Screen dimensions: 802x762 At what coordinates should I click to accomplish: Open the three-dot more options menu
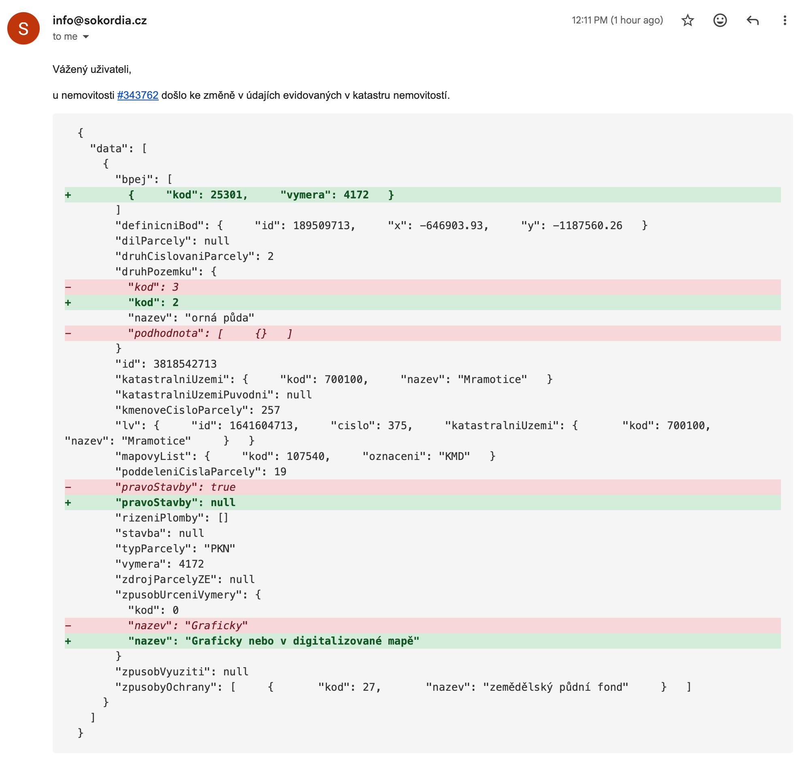point(785,20)
